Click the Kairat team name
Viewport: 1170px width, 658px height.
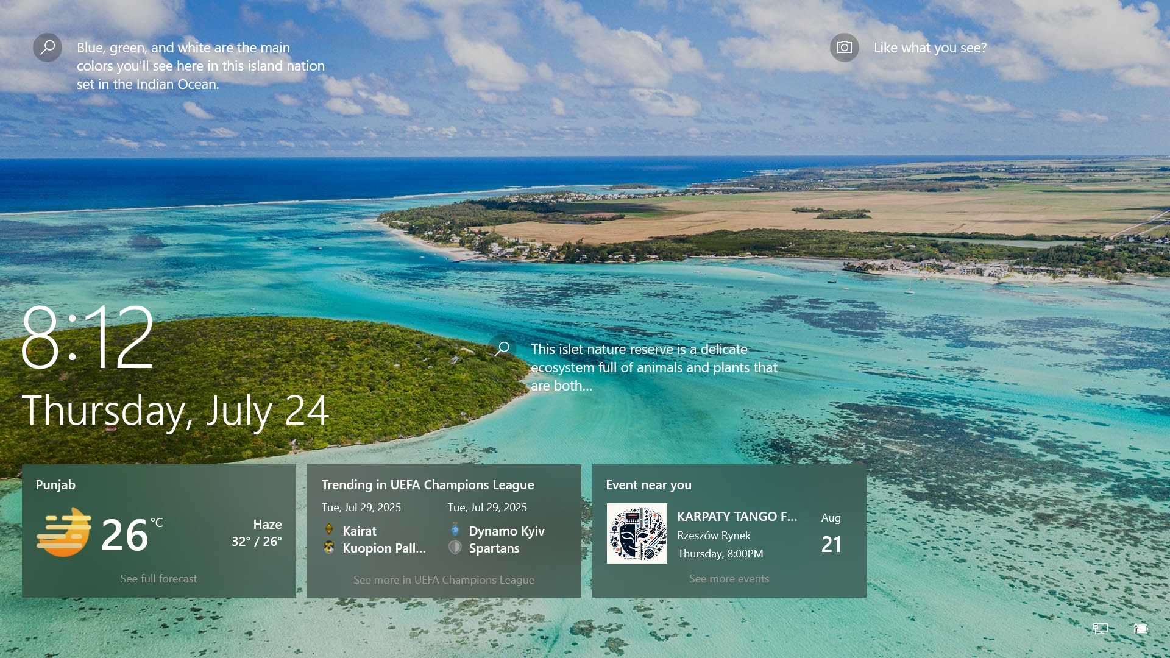coord(360,531)
